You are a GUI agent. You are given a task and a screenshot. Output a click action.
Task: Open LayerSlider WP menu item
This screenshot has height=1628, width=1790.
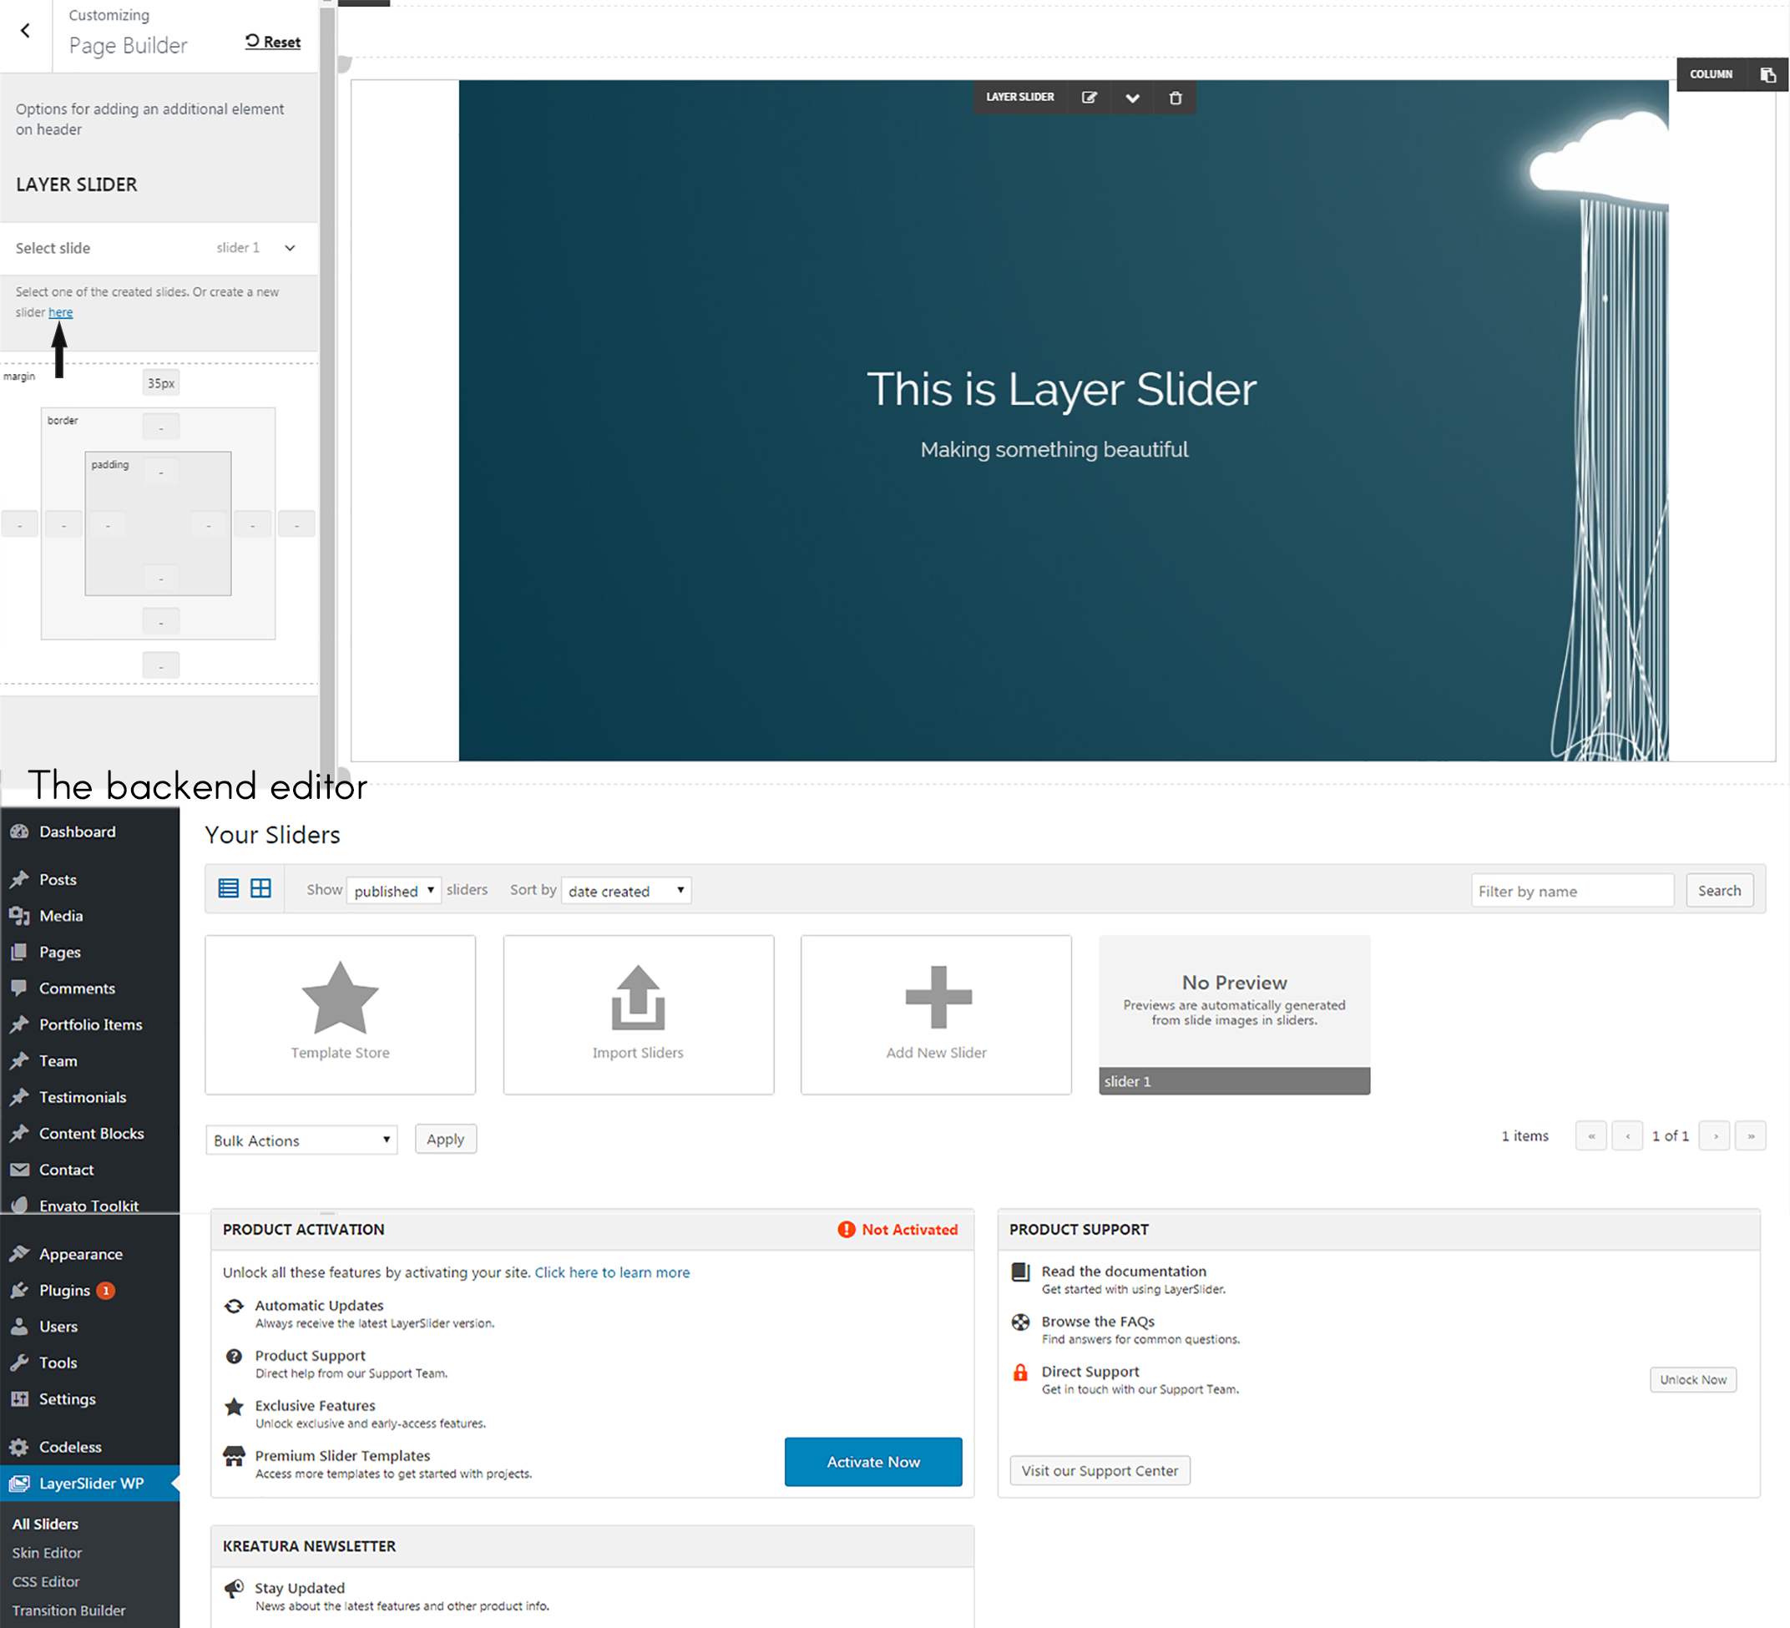tap(89, 1484)
